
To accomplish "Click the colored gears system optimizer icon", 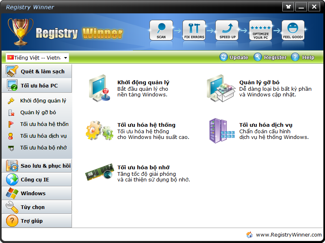I will [x=100, y=130].
